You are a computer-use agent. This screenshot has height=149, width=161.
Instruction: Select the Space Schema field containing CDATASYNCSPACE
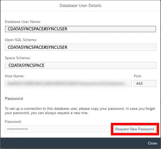[80, 65]
